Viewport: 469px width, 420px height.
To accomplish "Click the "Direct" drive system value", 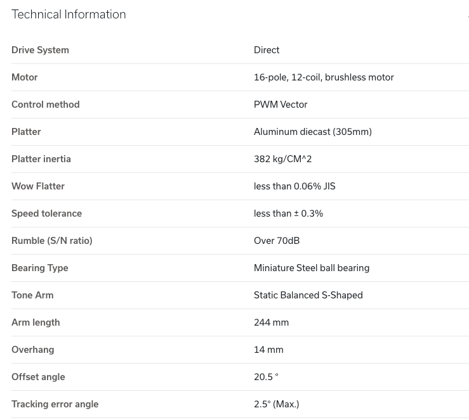I will 267,50.
